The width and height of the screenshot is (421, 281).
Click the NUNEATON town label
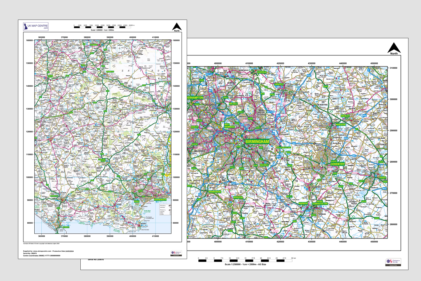pos(340,124)
